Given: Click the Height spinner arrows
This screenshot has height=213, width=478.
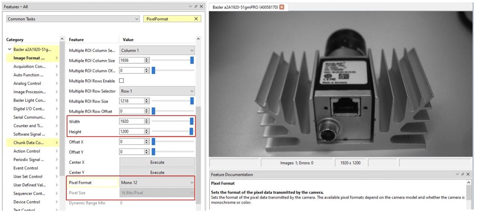Looking at the screenshot, I should [147, 132].
